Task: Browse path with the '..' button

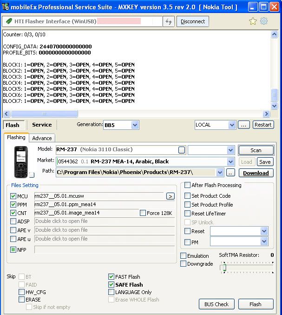Action: [230, 173]
